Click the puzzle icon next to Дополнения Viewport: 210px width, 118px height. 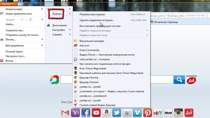[x=49, y=25]
